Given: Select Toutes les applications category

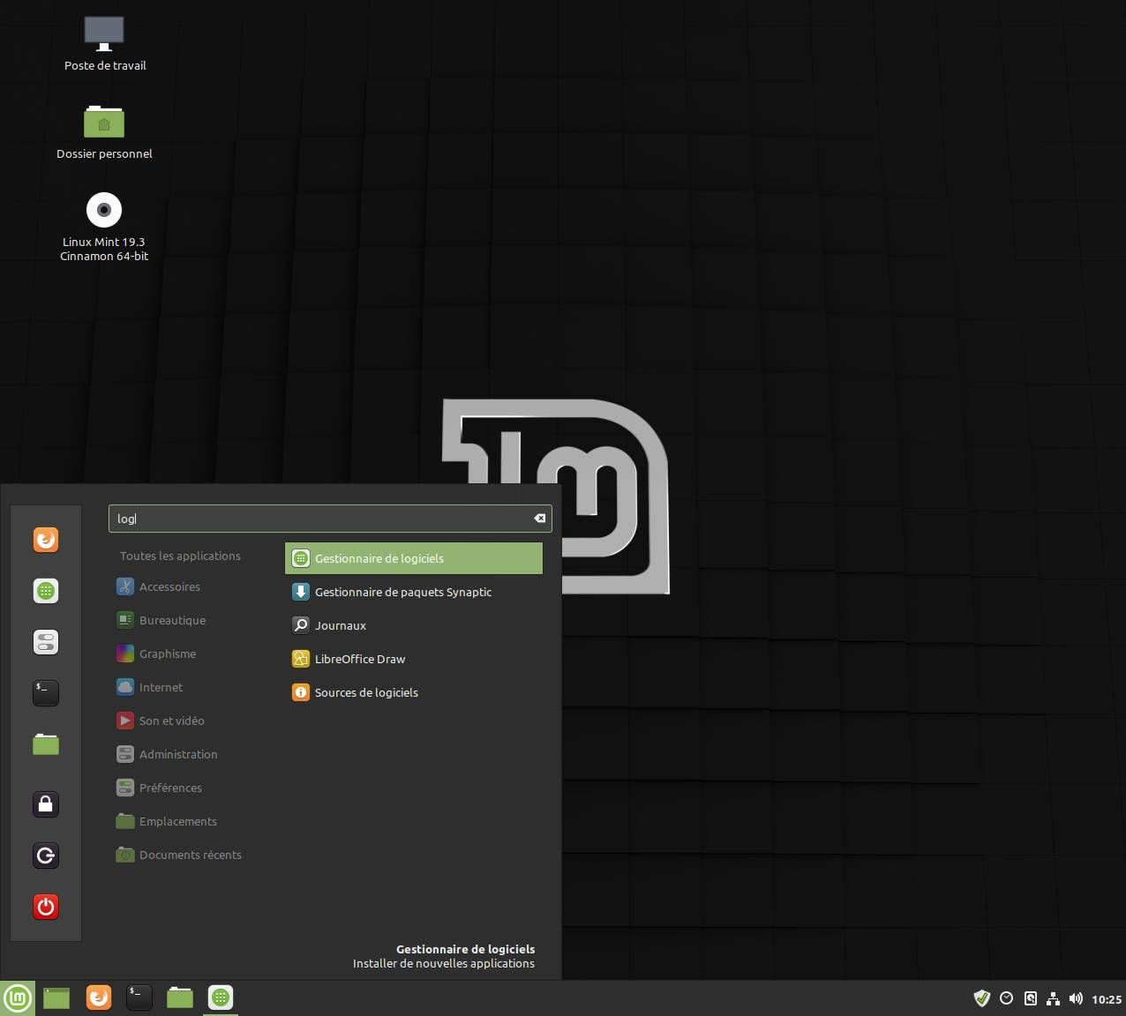Looking at the screenshot, I should 180,556.
